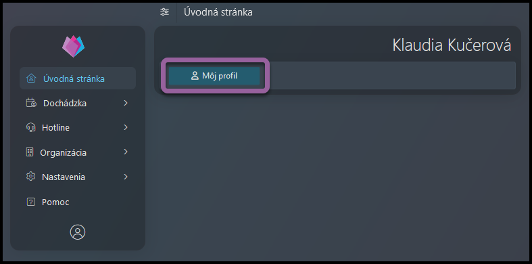Open the user avatar at the sidebar bottom

(78, 232)
